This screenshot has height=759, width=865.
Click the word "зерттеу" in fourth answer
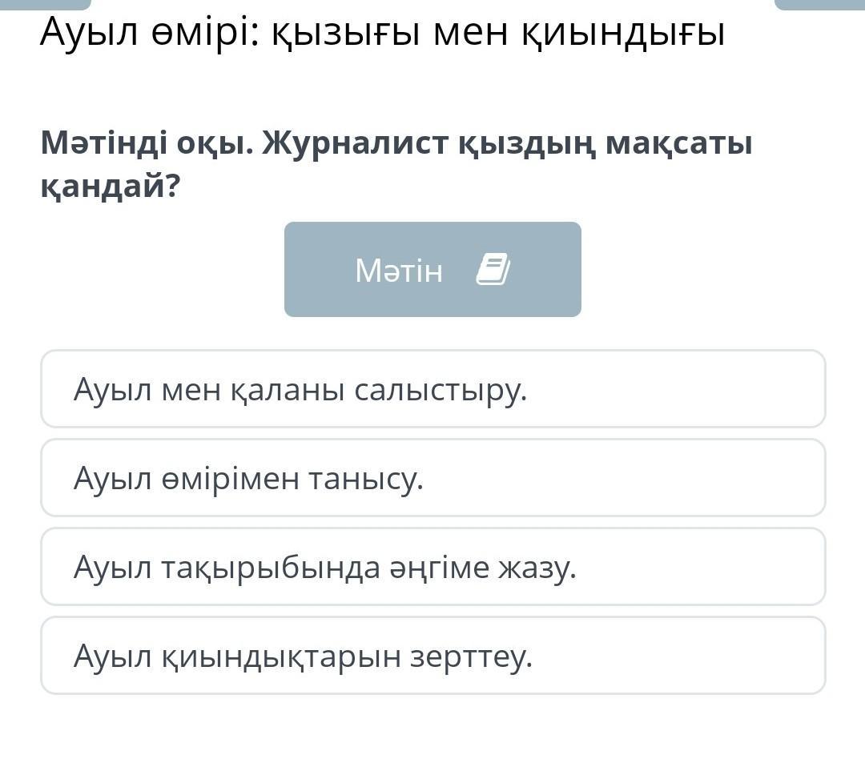pyautogui.click(x=470, y=657)
